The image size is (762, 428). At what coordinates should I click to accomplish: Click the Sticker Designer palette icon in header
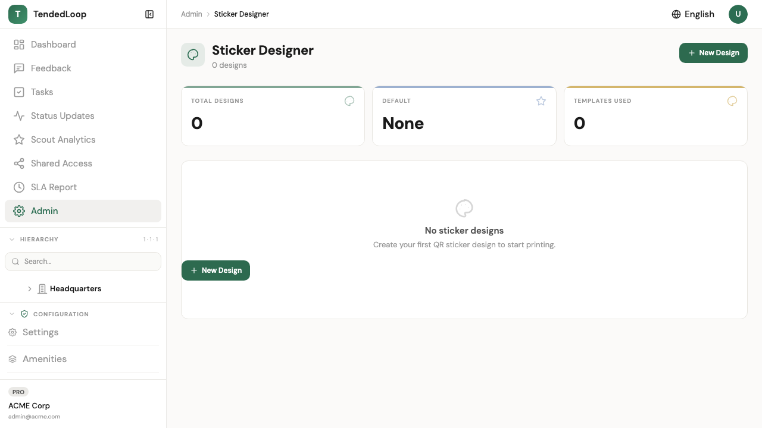[x=193, y=55]
